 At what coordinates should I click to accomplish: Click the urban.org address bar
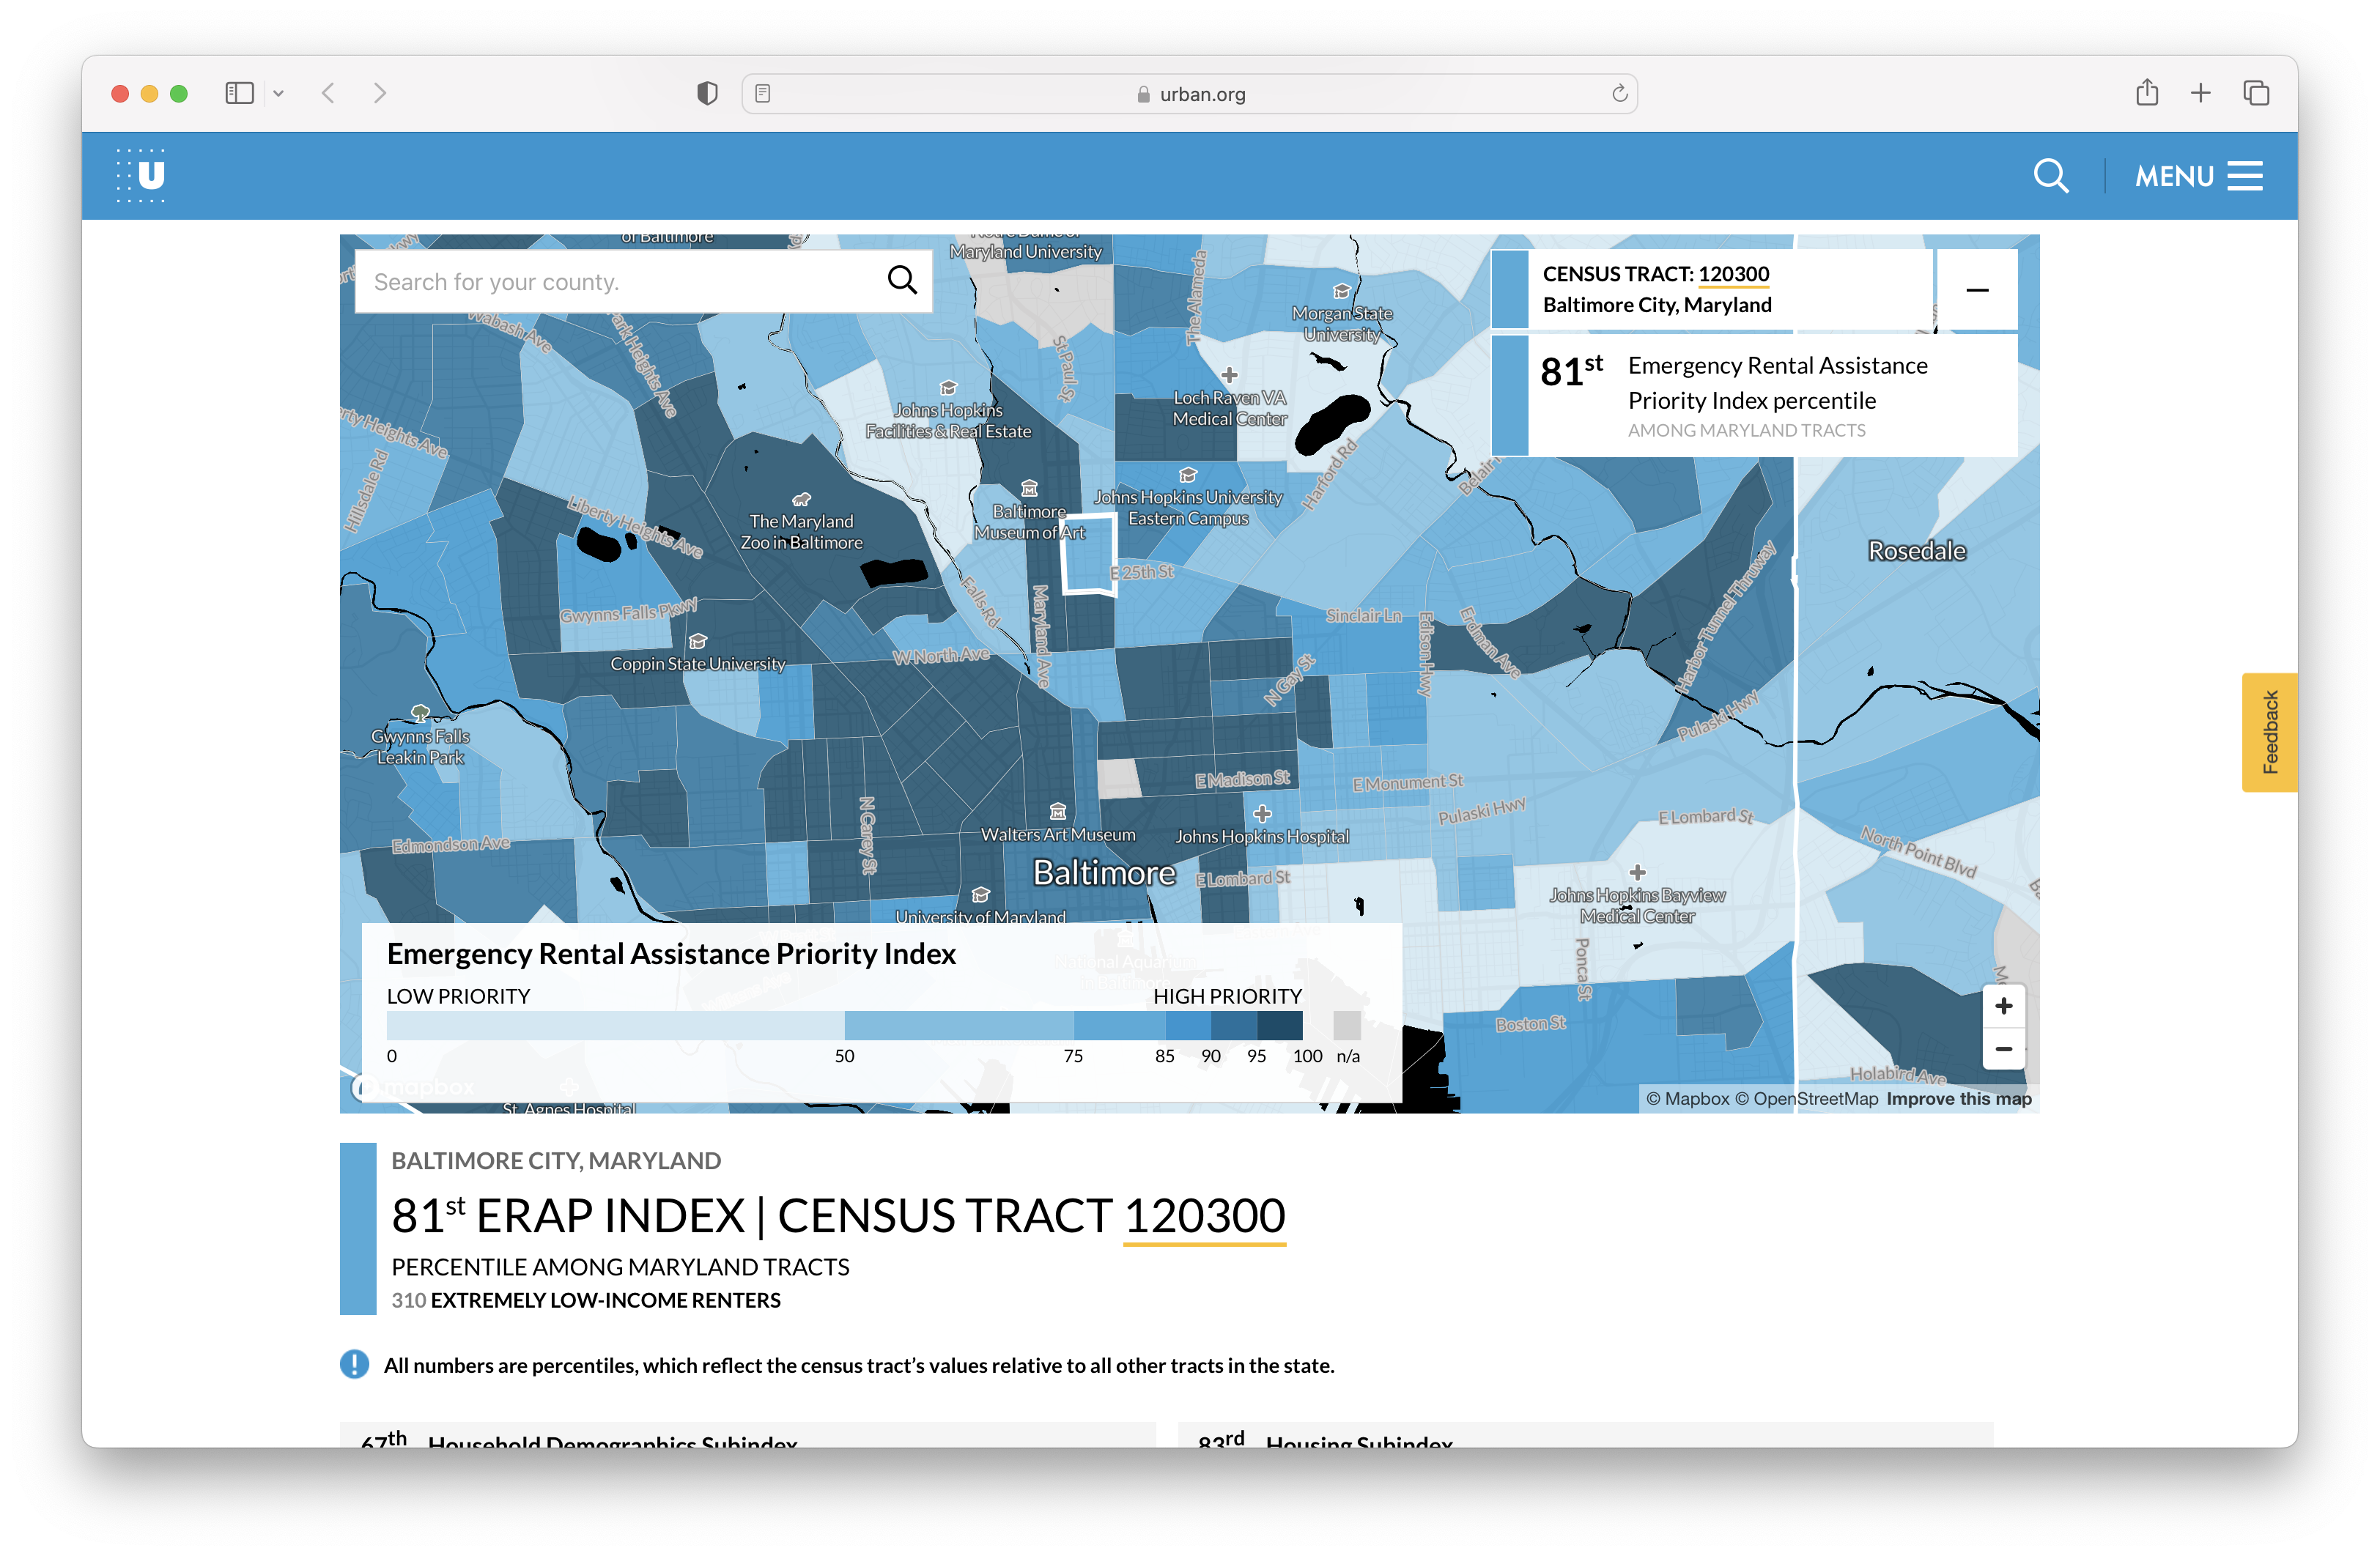pyautogui.click(x=1190, y=94)
